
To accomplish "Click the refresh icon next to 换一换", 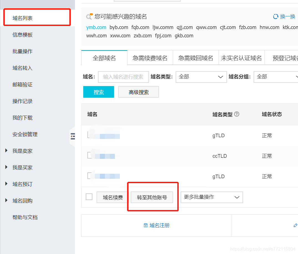I will [x=276, y=17].
